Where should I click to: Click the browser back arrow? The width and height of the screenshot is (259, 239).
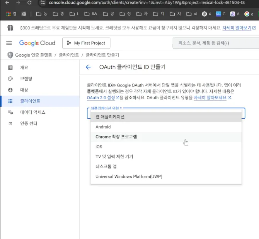7,2
